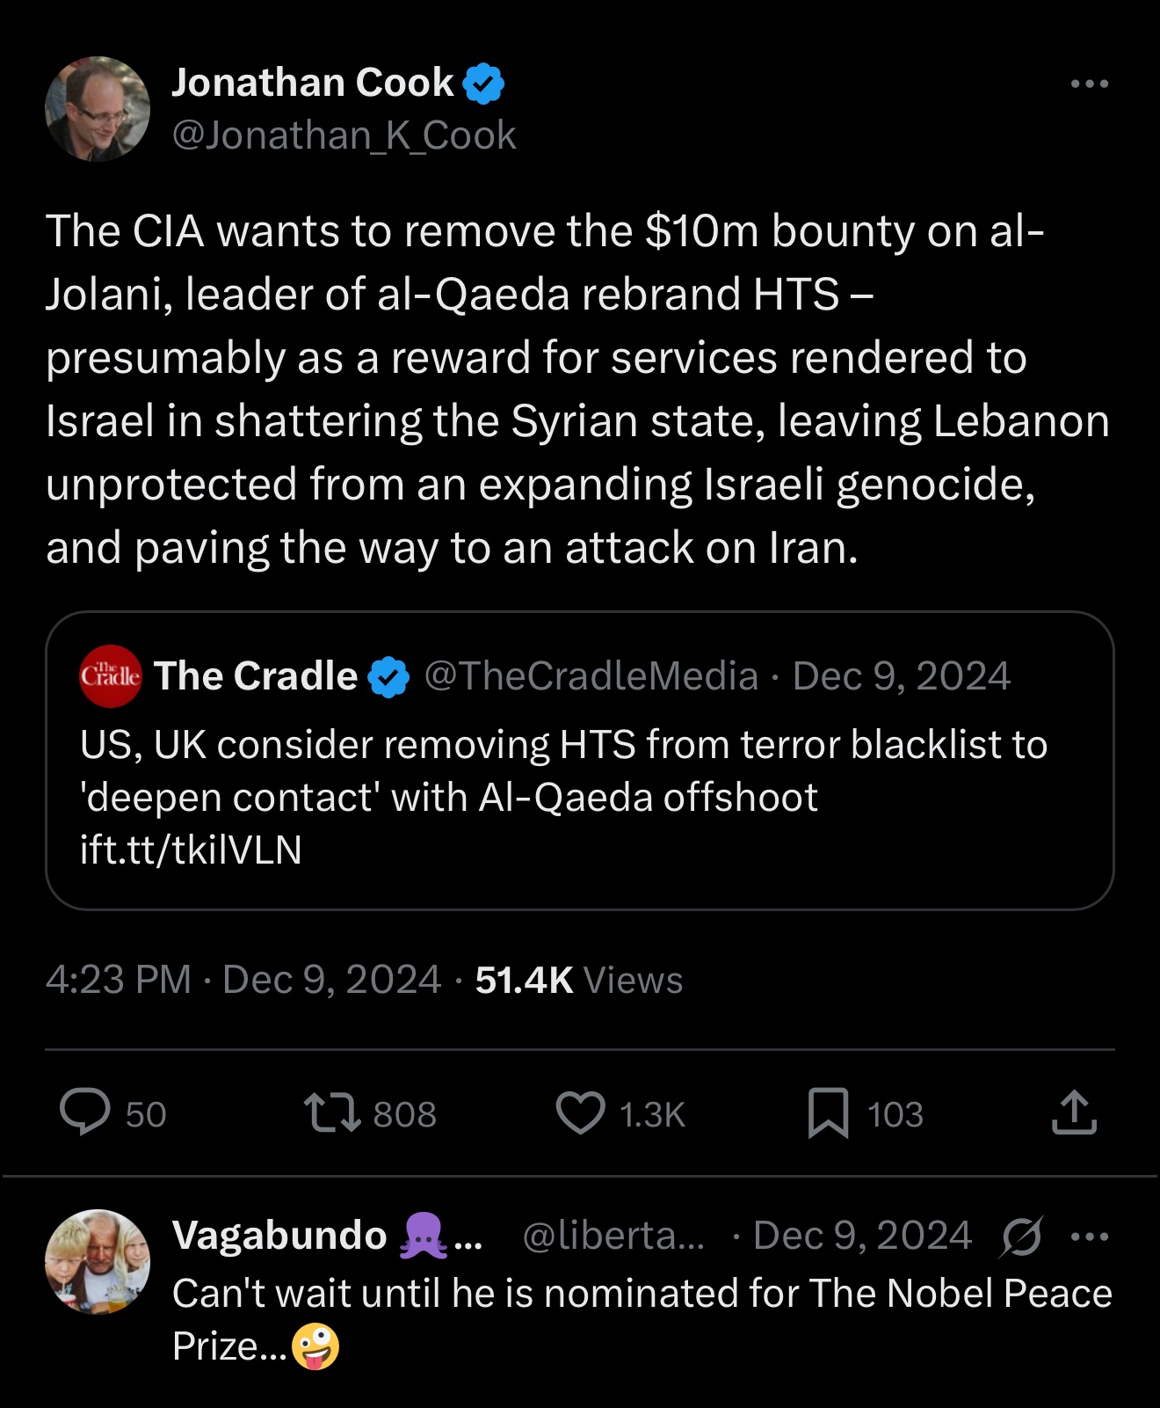Open the 4:23 PM Dec 9, 2024 timestamp
This screenshot has height=1408, width=1160.
[x=243, y=980]
